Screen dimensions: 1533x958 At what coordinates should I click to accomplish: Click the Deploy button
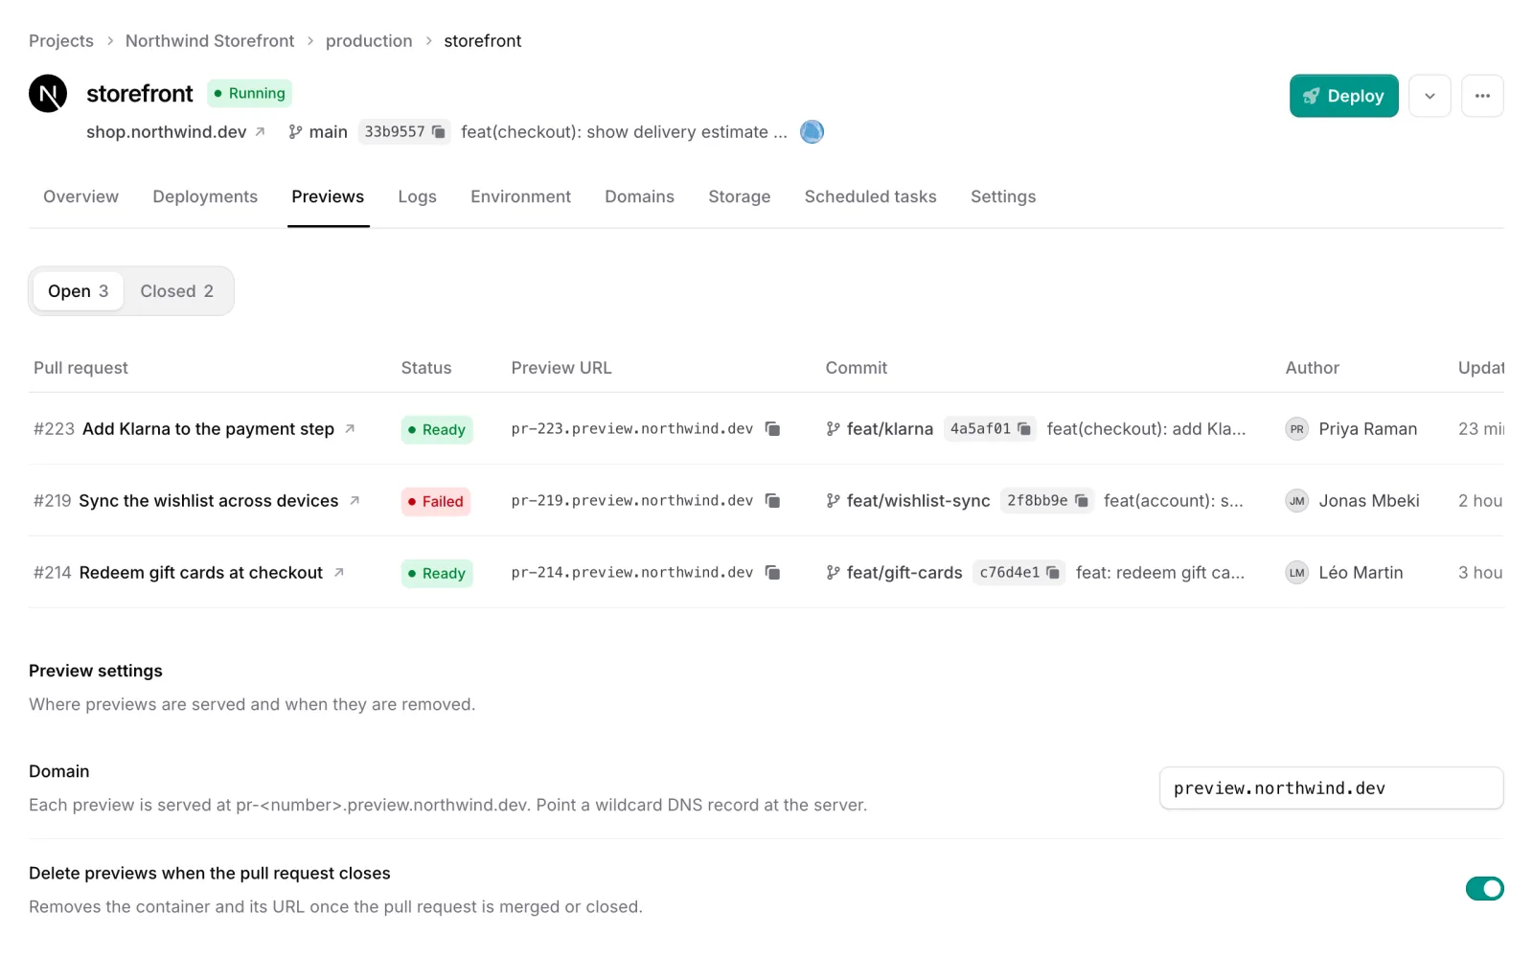tap(1343, 96)
